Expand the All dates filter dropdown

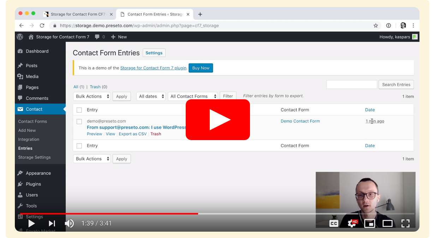(151, 96)
